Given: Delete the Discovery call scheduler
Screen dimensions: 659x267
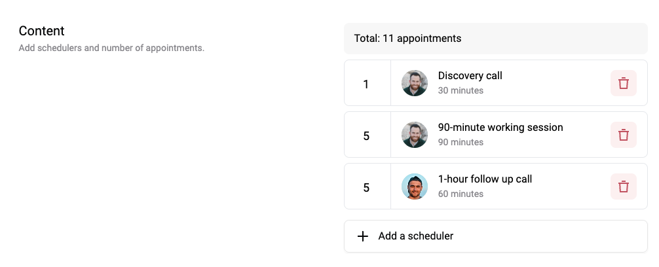Looking at the screenshot, I should 623,83.
